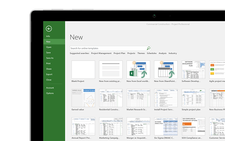Select Save As option
This screenshot has height=141, width=225.
(50, 58)
